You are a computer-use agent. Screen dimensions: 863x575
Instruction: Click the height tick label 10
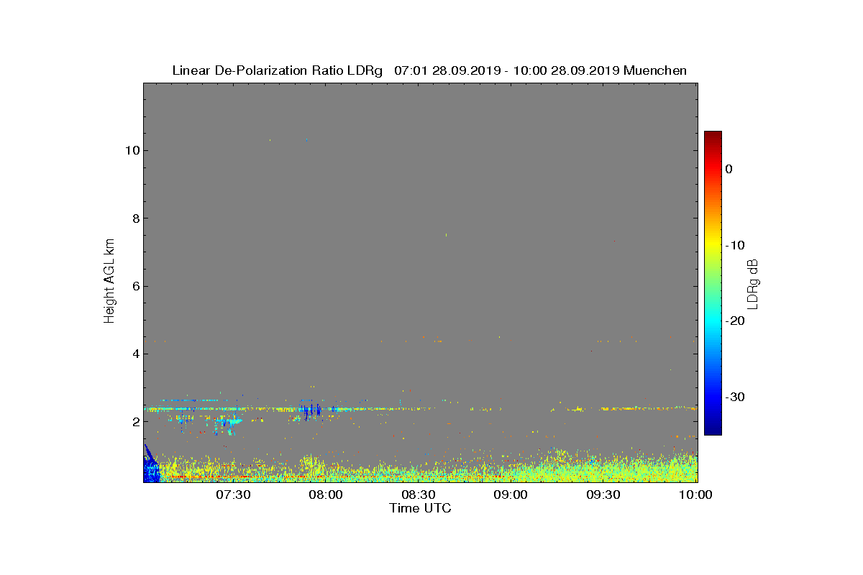pyautogui.click(x=131, y=150)
